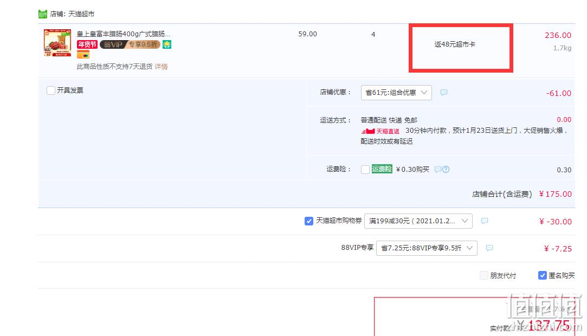Screen dimensions: 587x336
Task: Click the green guarantee icon beside 88VIP badge
Action: coord(167,44)
